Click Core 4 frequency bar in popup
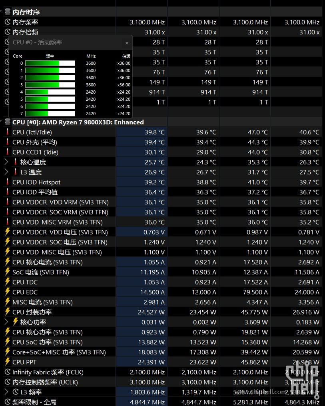This screenshot has height=406, width=325. [50, 92]
